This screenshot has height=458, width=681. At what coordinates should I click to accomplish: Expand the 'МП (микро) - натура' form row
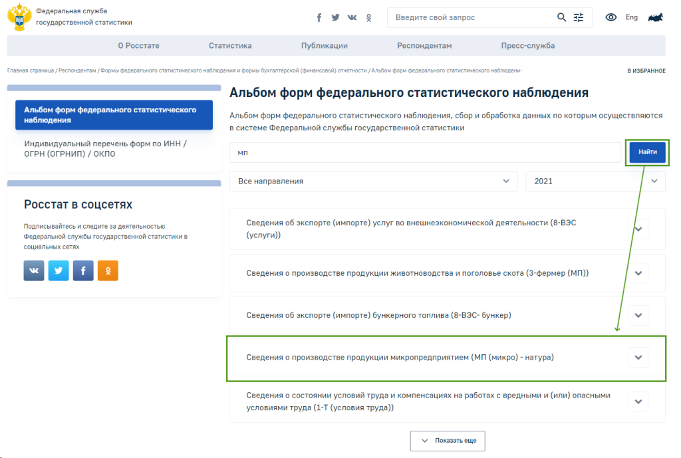pos(638,358)
